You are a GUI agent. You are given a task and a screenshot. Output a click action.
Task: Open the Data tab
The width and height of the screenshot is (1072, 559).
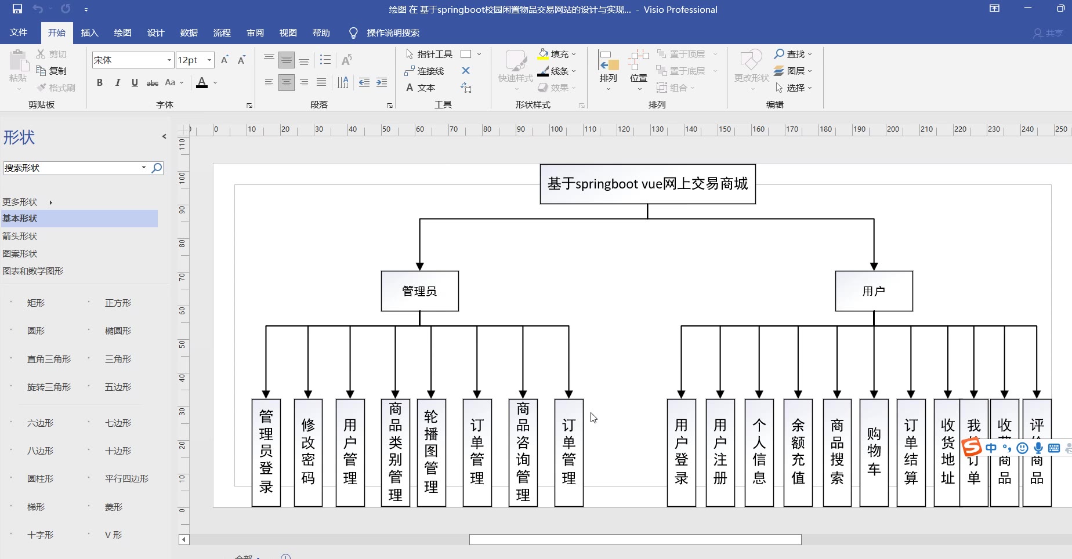(189, 32)
